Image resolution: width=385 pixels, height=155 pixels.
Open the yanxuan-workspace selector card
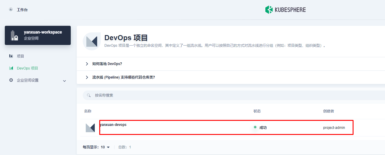coord(38,35)
